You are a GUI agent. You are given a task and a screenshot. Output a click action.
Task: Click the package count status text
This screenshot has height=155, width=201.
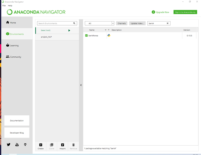tap(100, 148)
